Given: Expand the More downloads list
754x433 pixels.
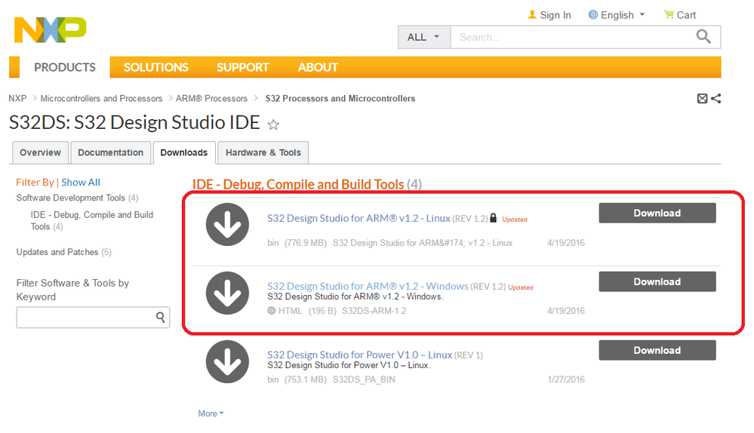Looking at the screenshot, I should 211,413.
